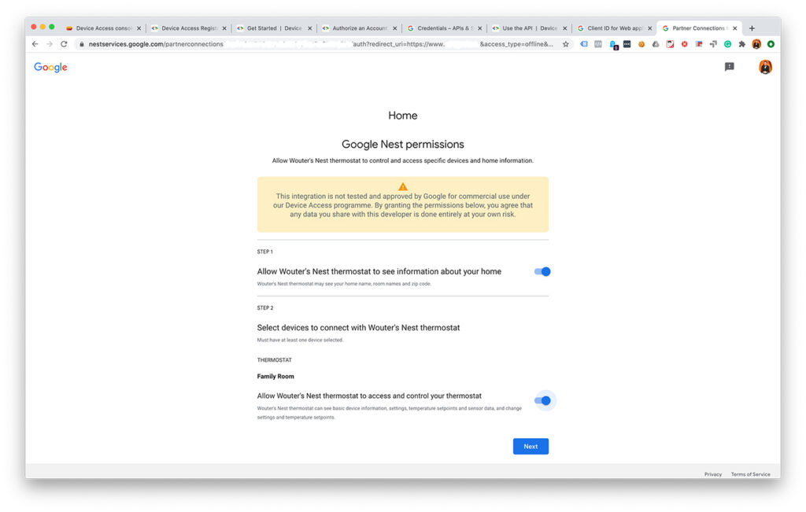
Task: Open the gray arrows extension icon
Action: click(713, 44)
